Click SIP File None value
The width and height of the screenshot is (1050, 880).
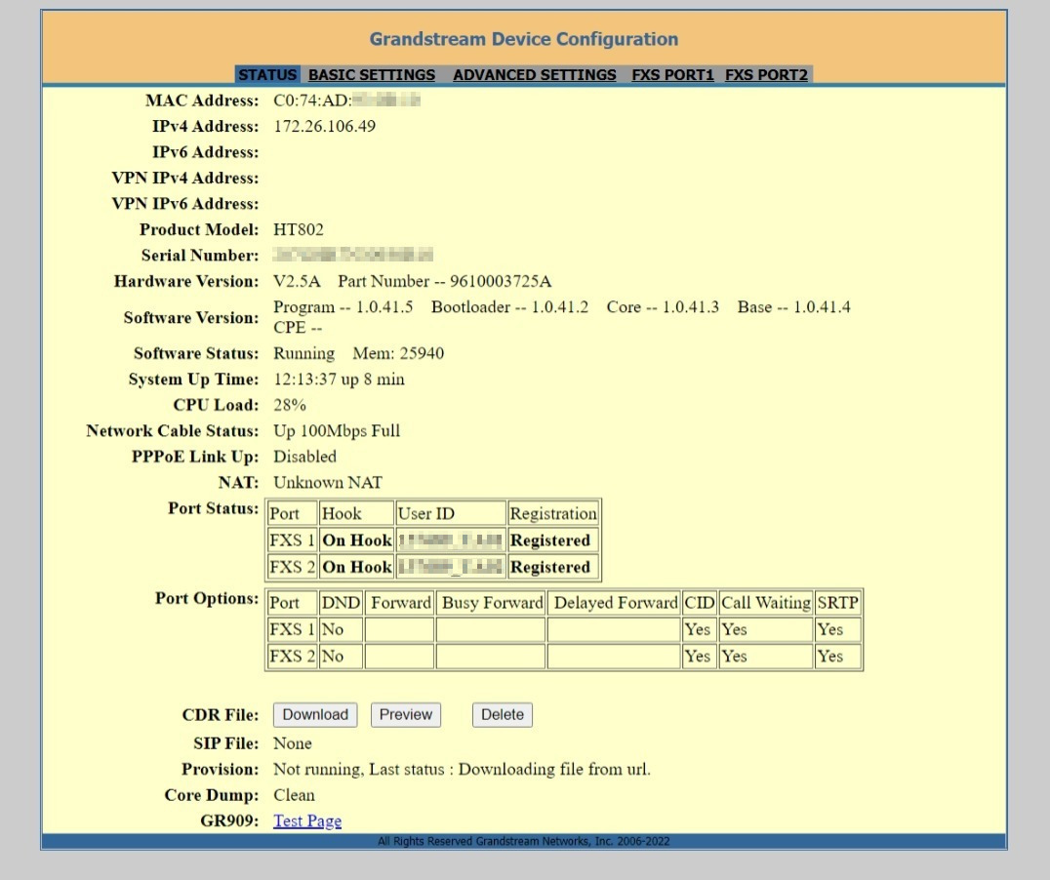293,743
